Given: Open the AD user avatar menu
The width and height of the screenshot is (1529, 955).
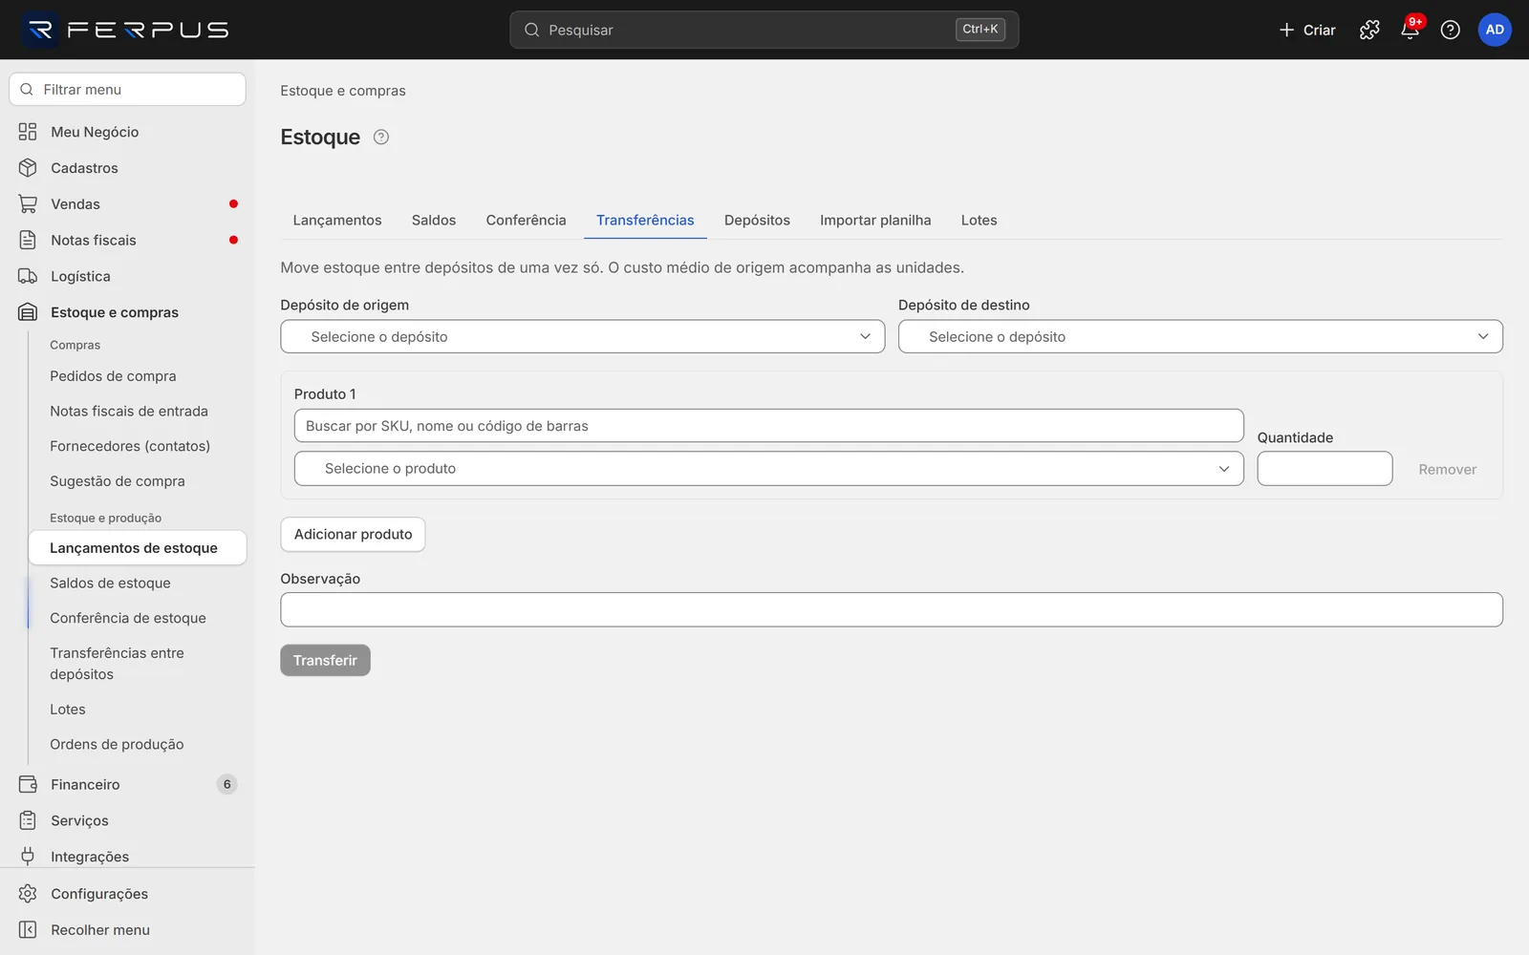Looking at the screenshot, I should (1495, 30).
